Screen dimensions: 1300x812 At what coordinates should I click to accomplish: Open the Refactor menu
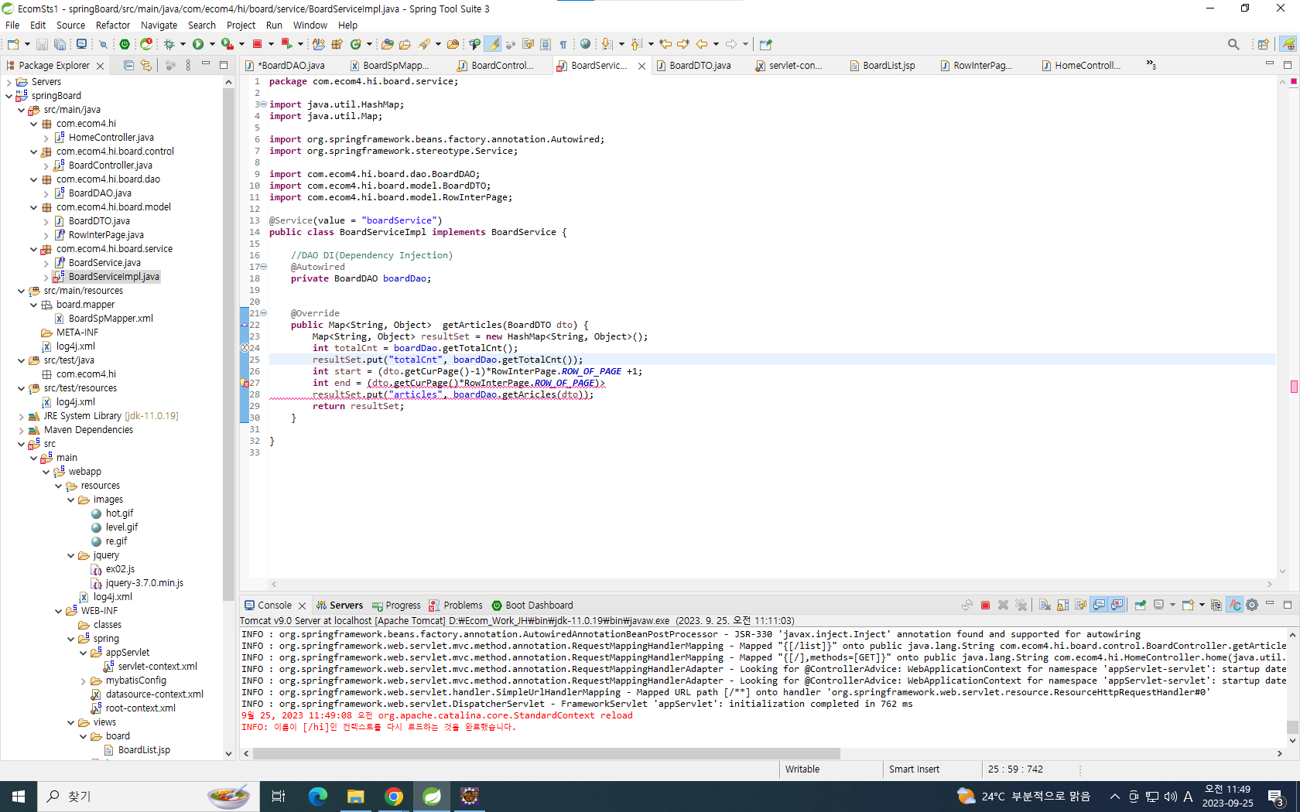[113, 25]
